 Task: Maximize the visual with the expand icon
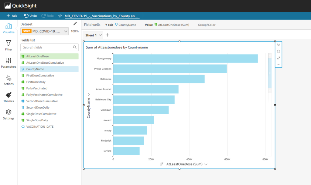(279, 58)
